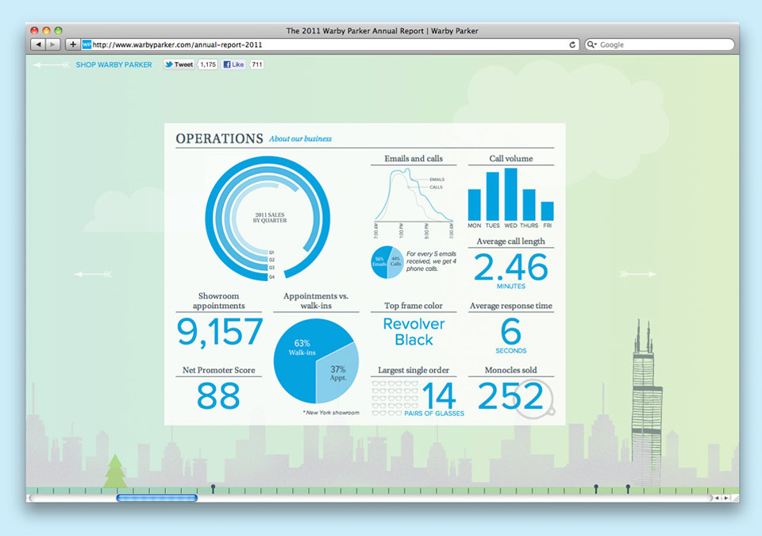The height and width of the screenshot is (536, 762).
Task: Click the Sears Tower skyline sketch
Action: [646, 401]
